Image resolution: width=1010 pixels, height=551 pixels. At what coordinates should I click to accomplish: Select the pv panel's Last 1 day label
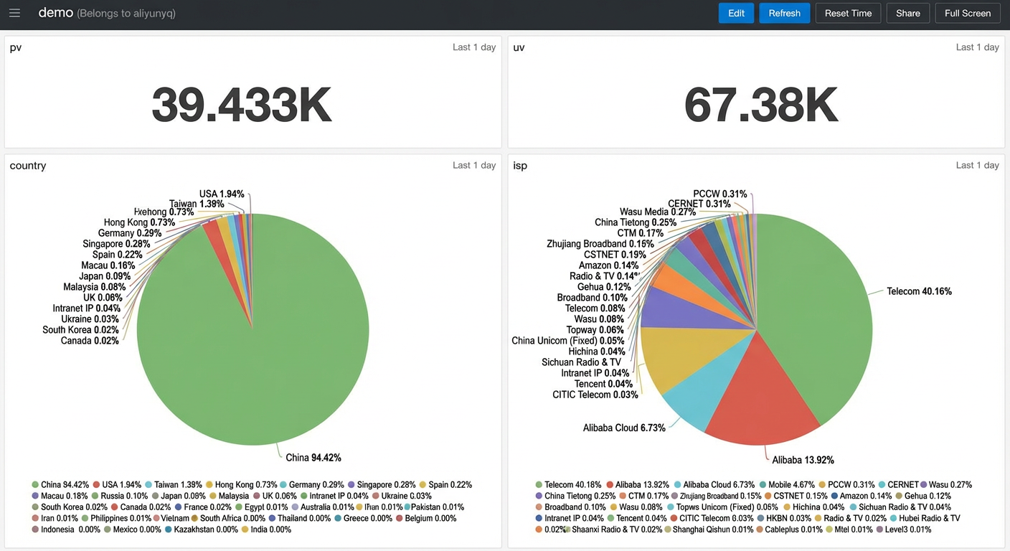point(474,47)
